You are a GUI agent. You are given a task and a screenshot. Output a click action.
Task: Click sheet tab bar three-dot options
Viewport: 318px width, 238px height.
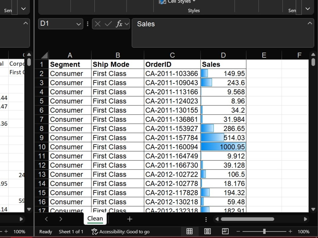coord(206,219)
